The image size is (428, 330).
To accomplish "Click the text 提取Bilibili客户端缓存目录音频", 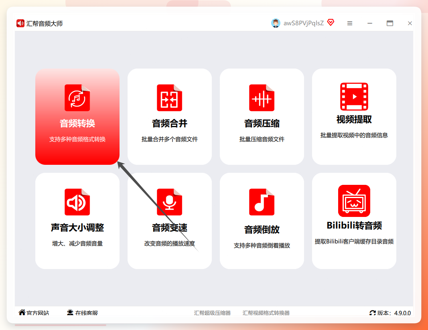I will [354, 241].
